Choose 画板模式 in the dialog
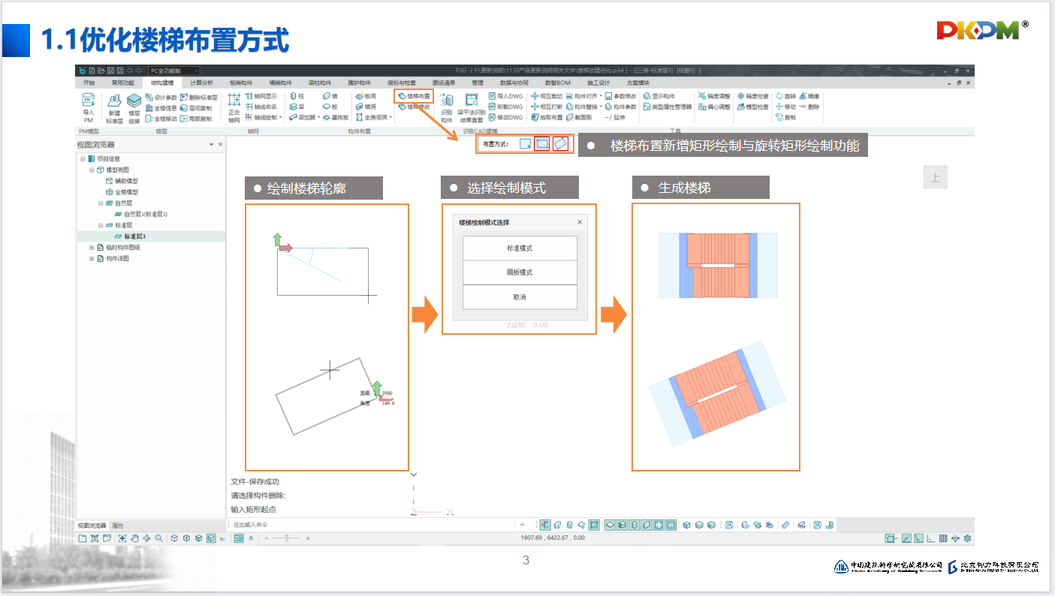1055x596 pixels. [x=520, y=272]
